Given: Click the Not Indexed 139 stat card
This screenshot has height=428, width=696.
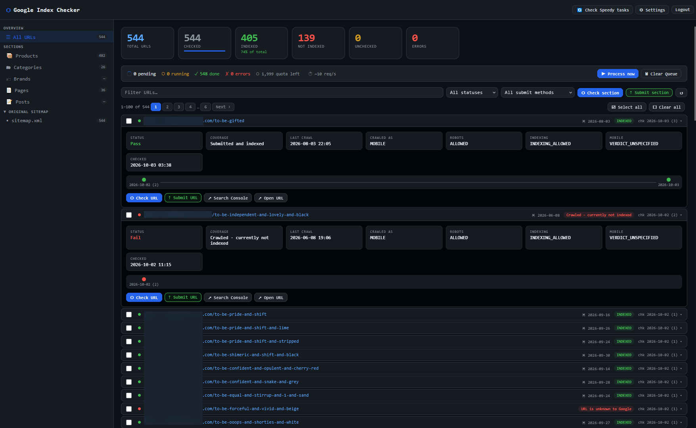Looking at the screenshot, I should pos(318,43).
